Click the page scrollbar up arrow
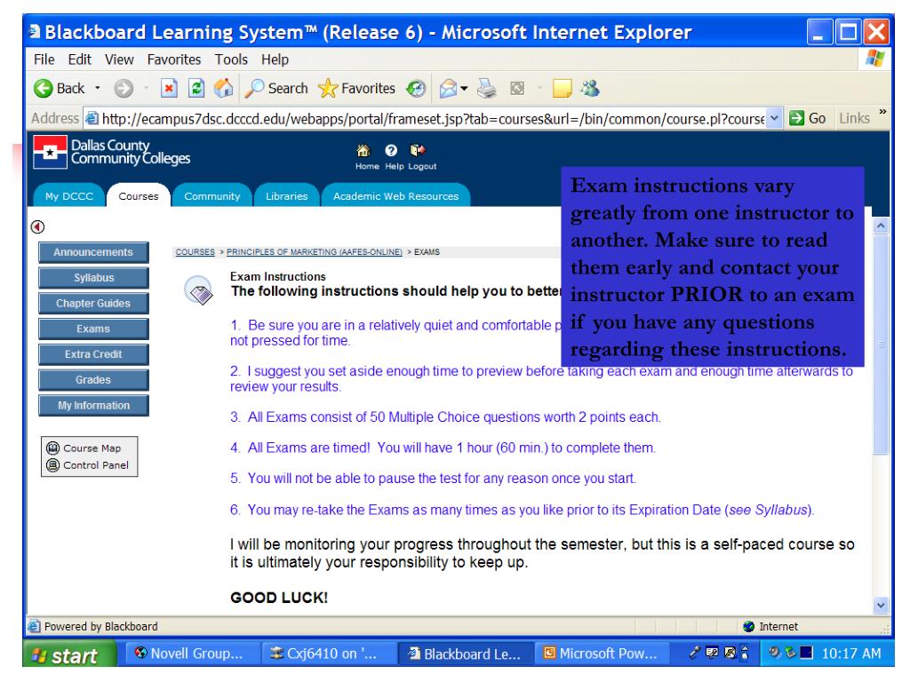This screenshot has width=910, height=682. 881,226
